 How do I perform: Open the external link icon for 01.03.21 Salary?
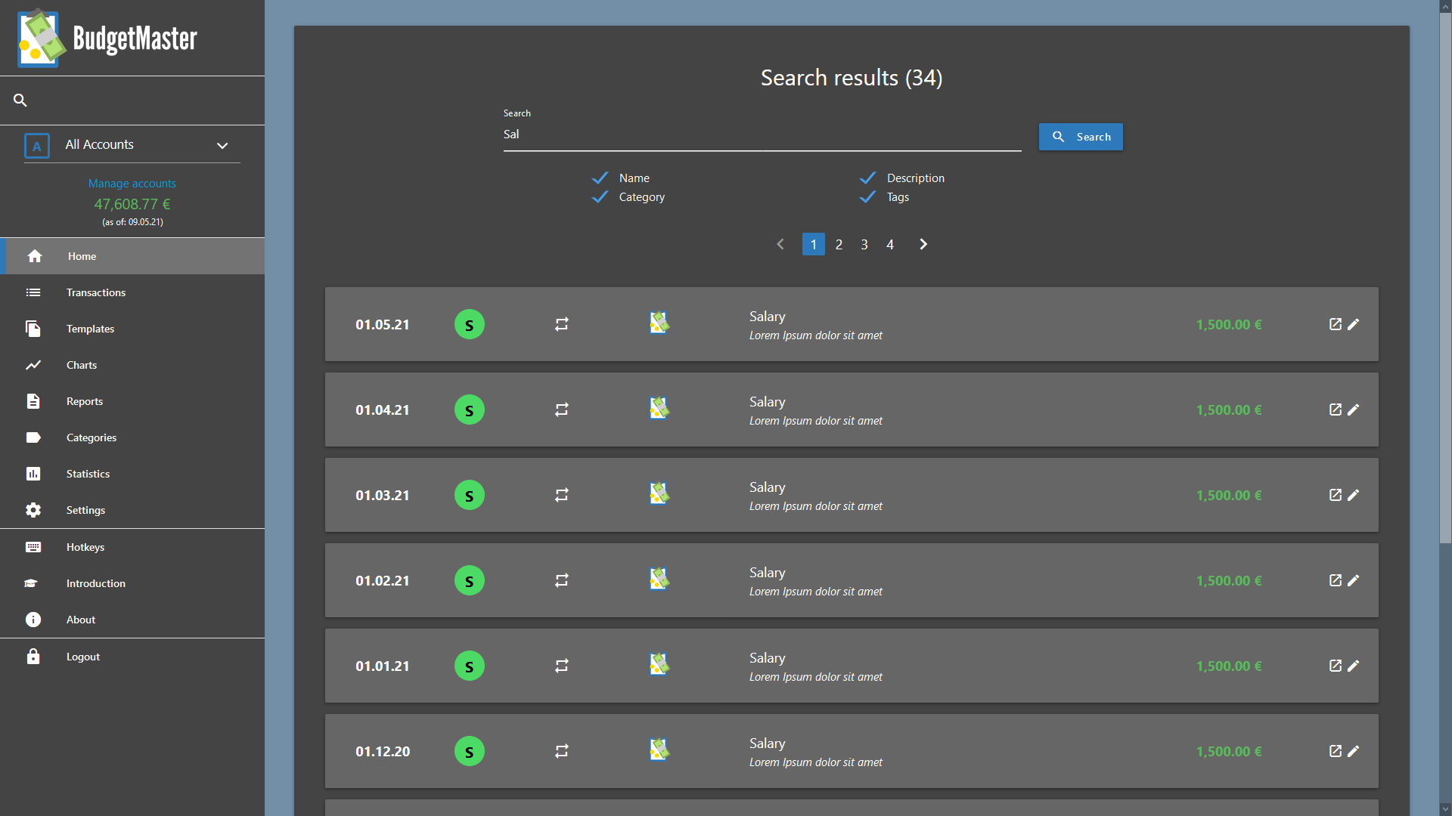click(1336, 495)
